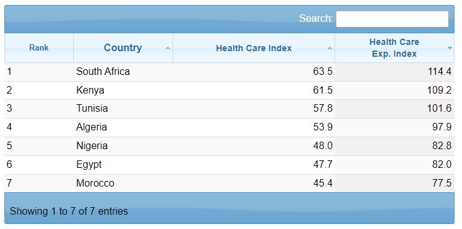Select the Tunisia row name

point(92,108)
